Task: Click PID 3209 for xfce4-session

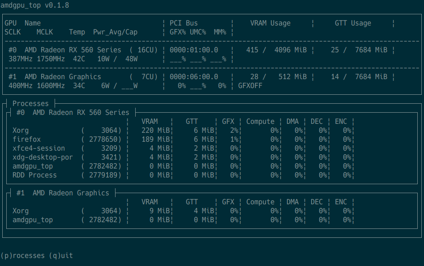Action: (109, 148)
